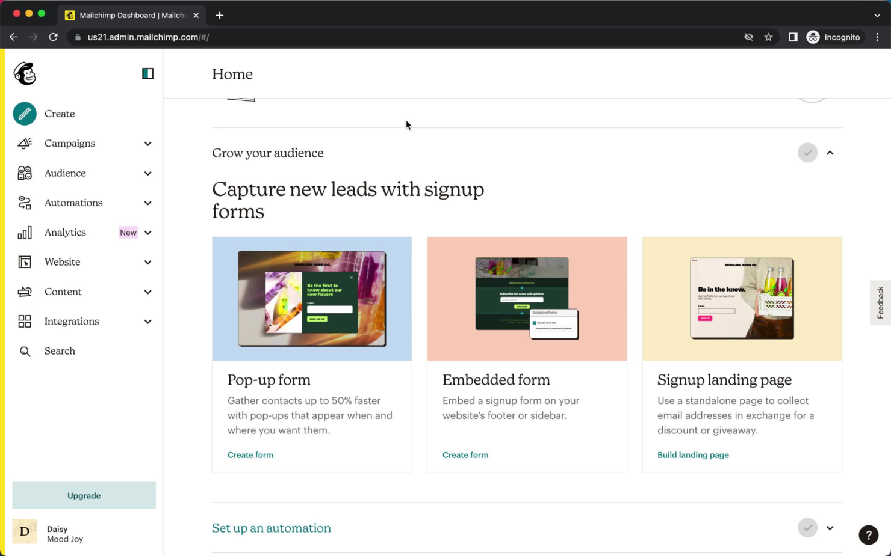Open the Set up an automation link
The image size is (891, 556).
pyautogui.click(x=271, y=528)
